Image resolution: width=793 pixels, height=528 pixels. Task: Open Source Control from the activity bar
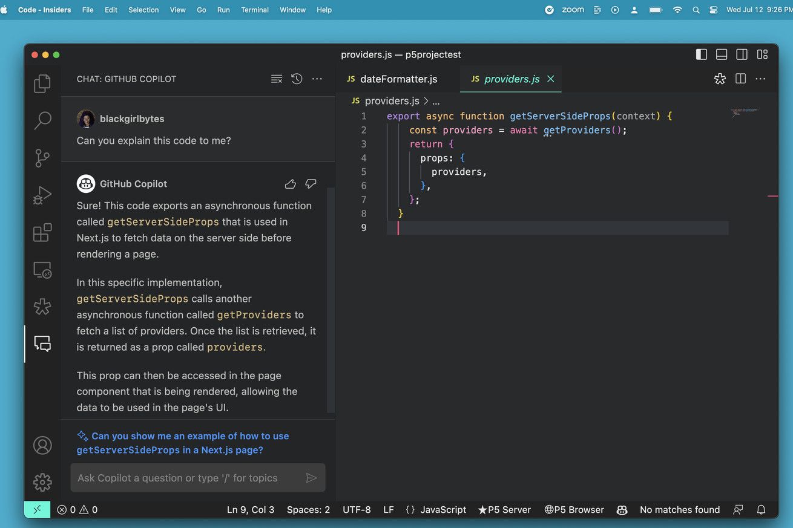[x=42, y=158]
